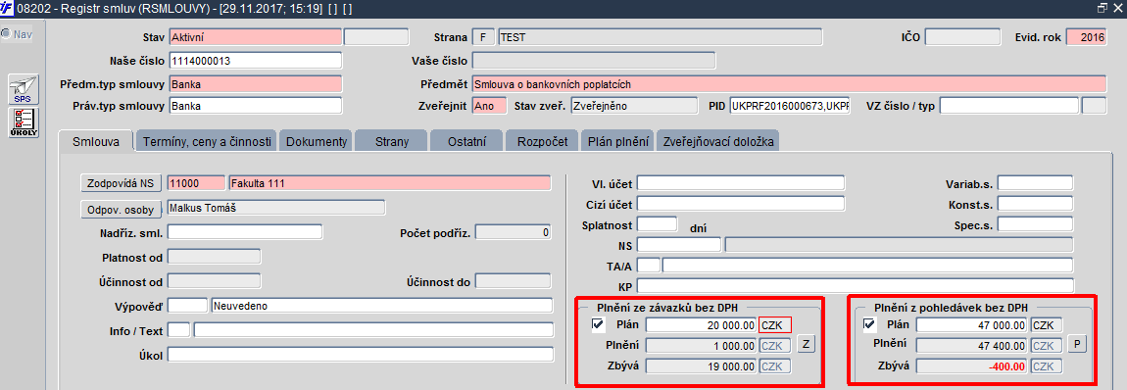Open the Dokumenty tab
This screenshot has width=1127, height=390.
(317, 141)
